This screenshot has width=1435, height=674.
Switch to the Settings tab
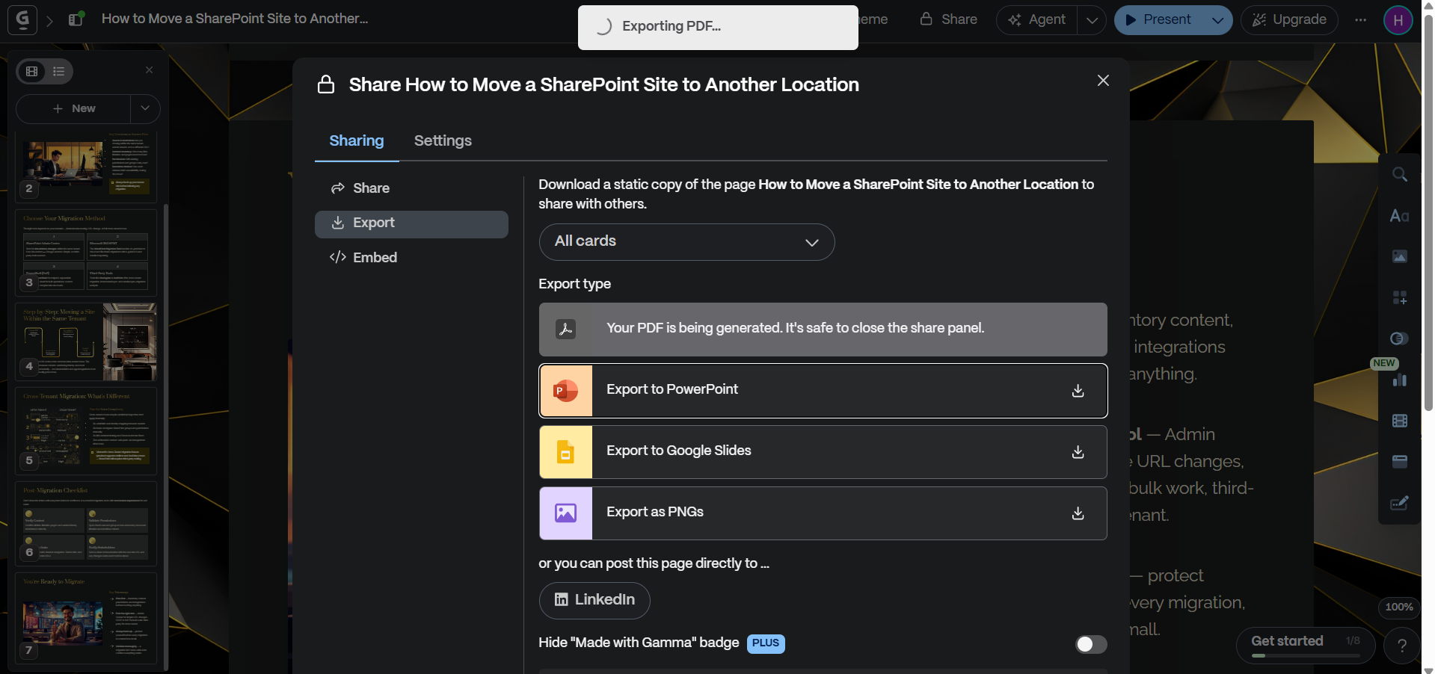(x=443, y=141)
